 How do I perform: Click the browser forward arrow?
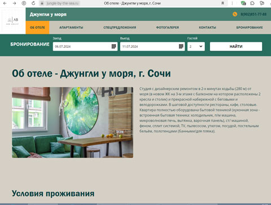(x=15, y=3)
